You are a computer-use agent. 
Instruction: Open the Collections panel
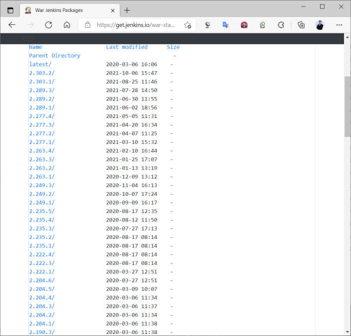point(301,25)
